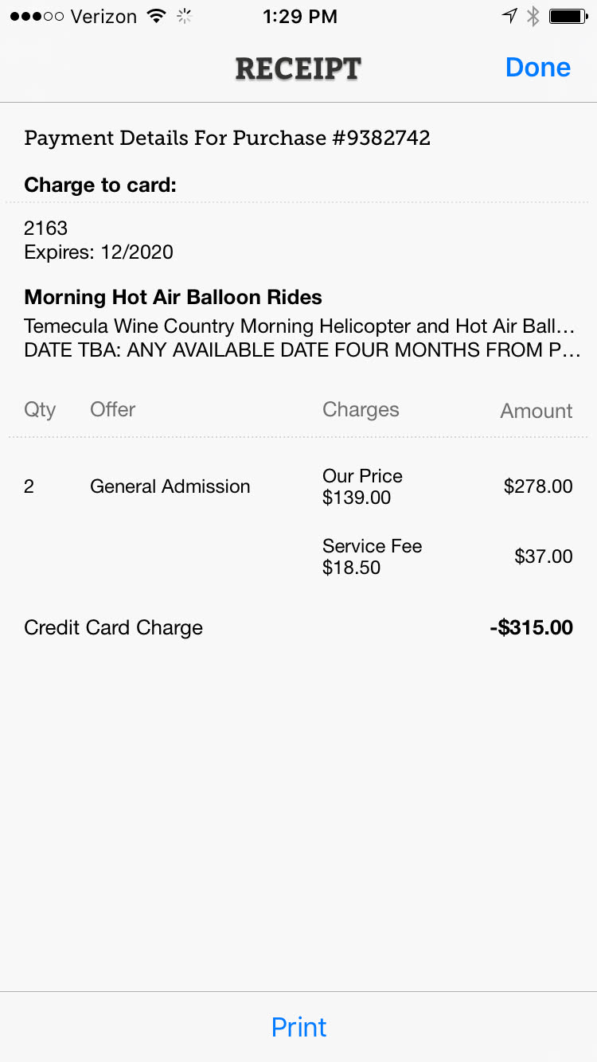Tap the 1:29 PM clock
This screenshot has width=597, height=1062.
(x=299, y=16)
